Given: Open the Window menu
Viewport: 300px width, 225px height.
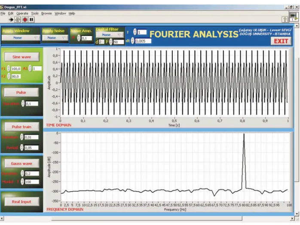Looking at the screenshot, I should [x=60, y=13].
